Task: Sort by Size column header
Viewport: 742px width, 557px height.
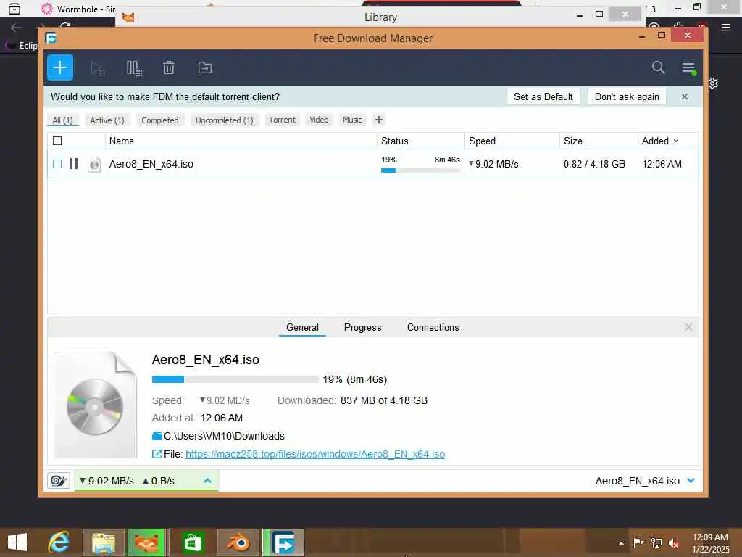Action: click(x=573, y=141)
